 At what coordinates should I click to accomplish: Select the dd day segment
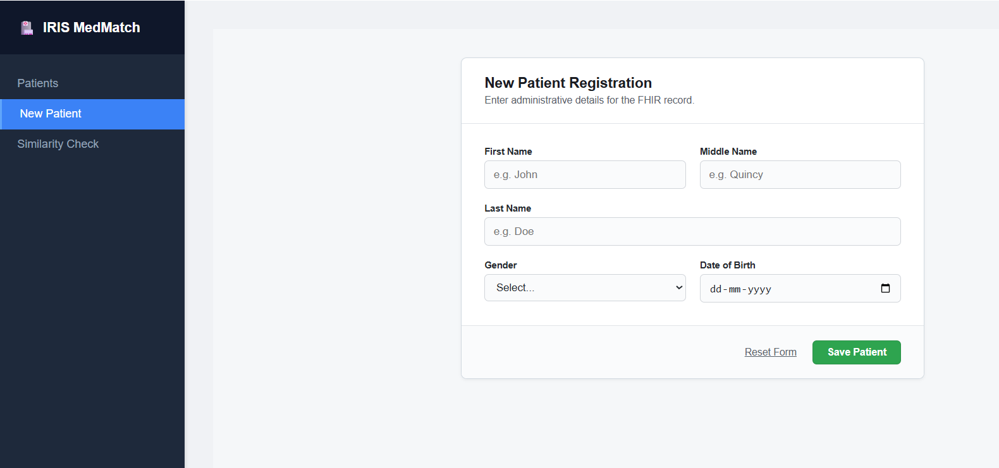pos(715,289)
